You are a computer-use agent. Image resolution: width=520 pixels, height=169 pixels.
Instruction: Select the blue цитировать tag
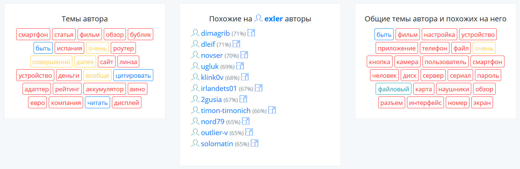pos(133,75)
